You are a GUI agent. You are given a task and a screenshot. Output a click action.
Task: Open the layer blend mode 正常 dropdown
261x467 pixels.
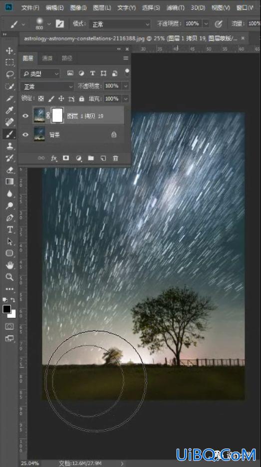[x=47, y=86]
